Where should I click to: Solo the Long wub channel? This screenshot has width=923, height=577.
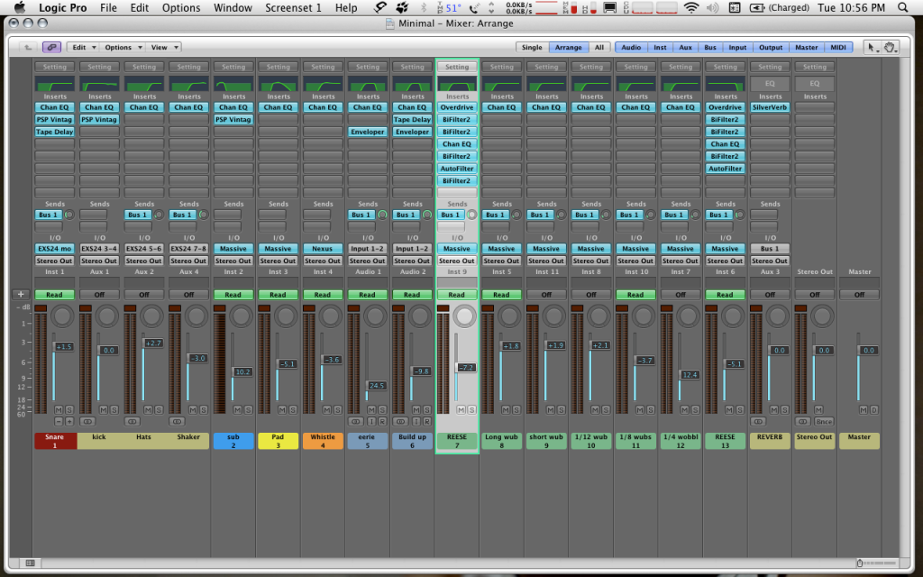tap(516, 410)
